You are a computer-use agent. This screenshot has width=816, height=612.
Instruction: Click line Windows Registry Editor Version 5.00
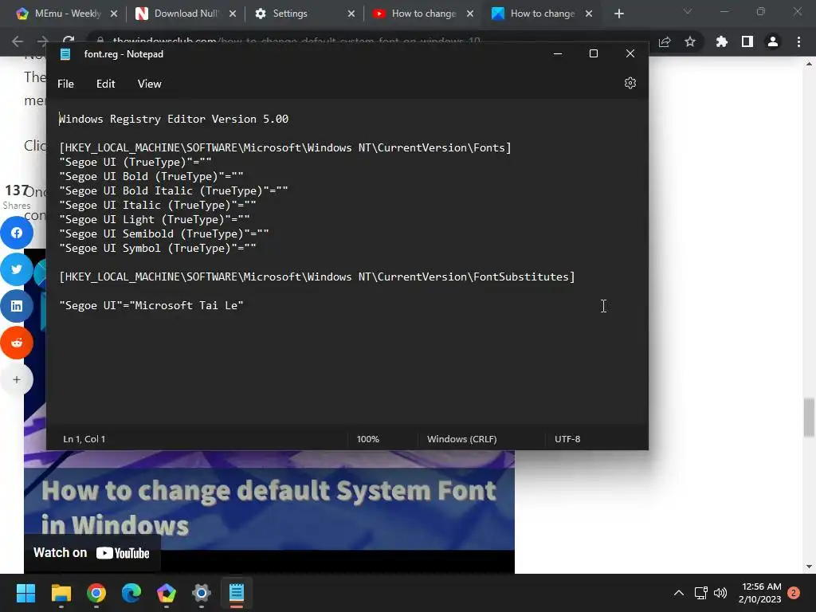[173, 120]
